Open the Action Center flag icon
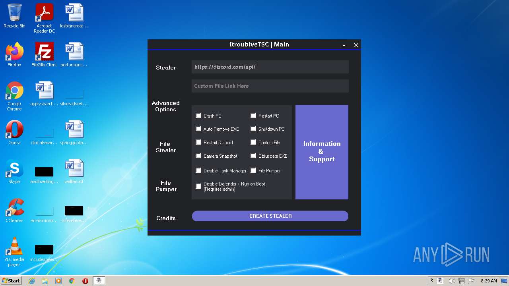 [x=471, y=281]
